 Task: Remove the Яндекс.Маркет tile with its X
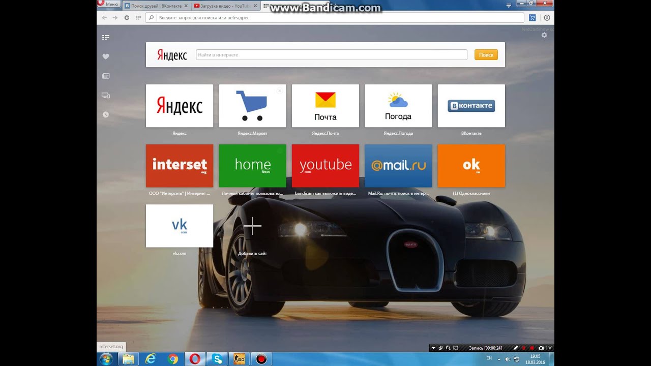click(x=279, y=91)
